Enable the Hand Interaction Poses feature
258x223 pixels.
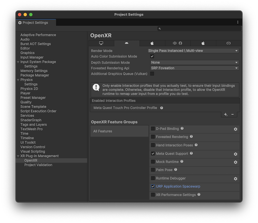pyautogui.click(x=153, y=145)
